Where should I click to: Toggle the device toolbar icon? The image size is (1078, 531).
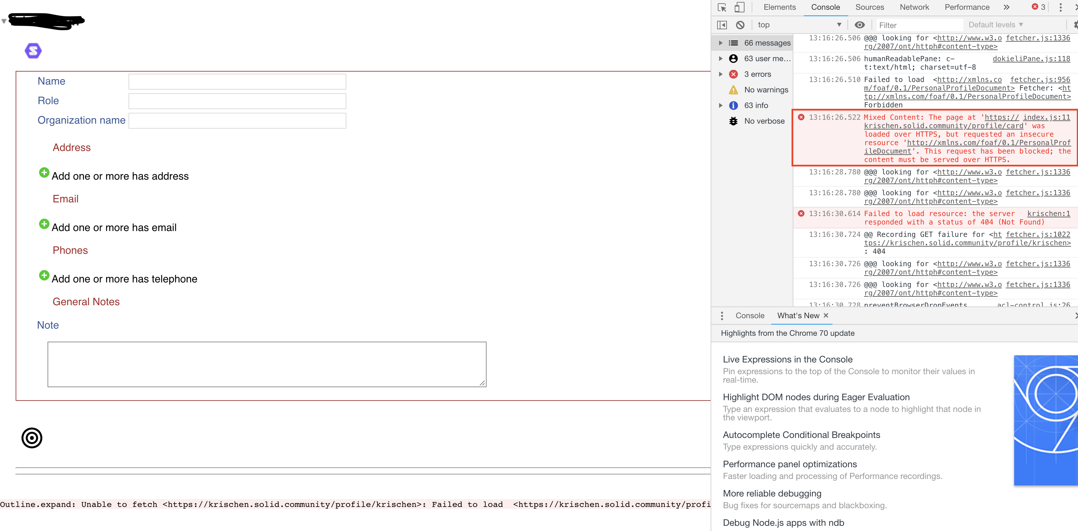click(739, 7)
